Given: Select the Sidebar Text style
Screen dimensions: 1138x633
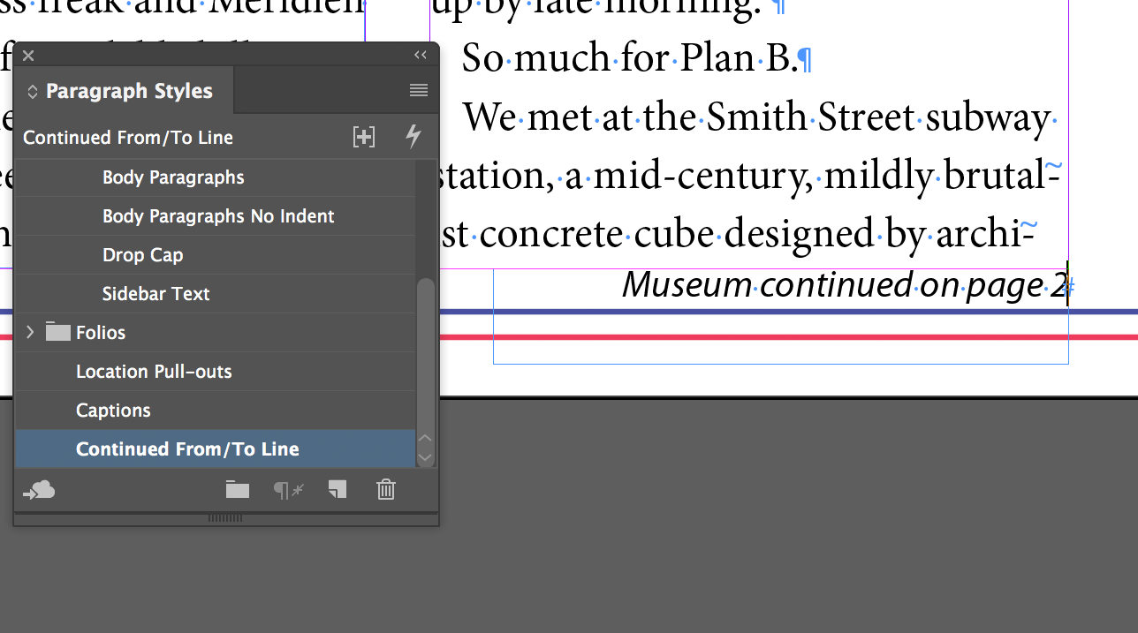Looking at the screenshot, I should point(215,294).
